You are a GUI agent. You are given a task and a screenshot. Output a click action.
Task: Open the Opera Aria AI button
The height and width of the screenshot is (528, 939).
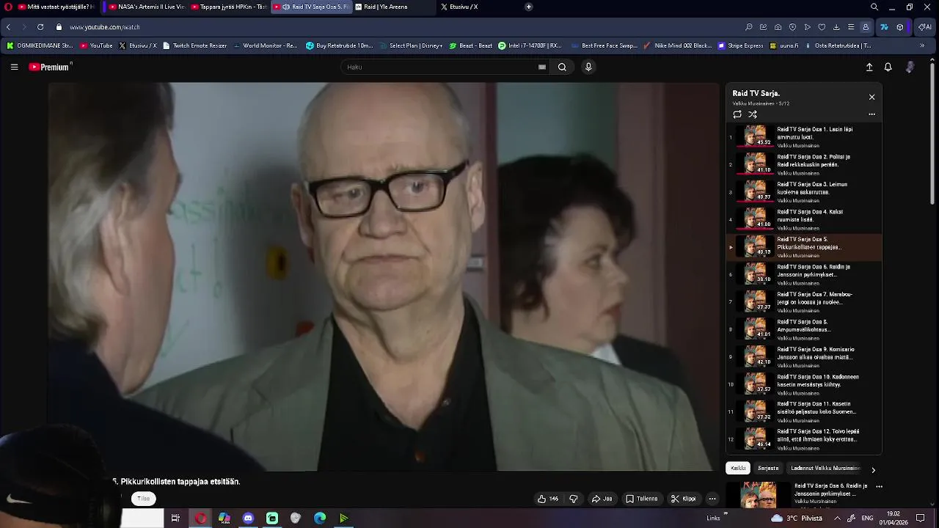pyautogui.click(x=924, y=27)
